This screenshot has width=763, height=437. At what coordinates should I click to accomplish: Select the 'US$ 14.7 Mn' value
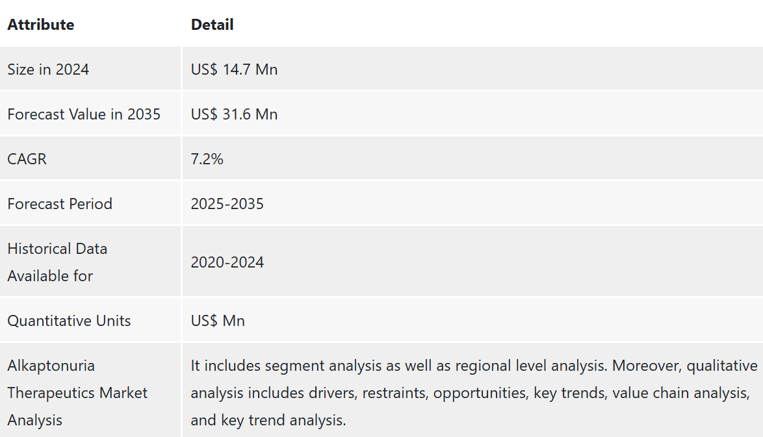(234, 69)
